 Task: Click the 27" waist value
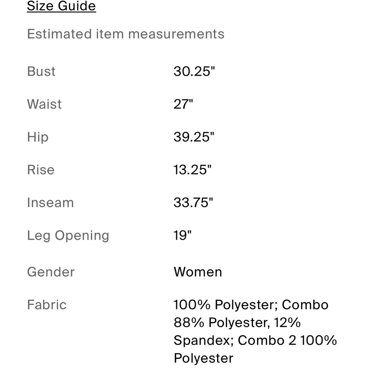pyautogui.click(x=183, y=104)
